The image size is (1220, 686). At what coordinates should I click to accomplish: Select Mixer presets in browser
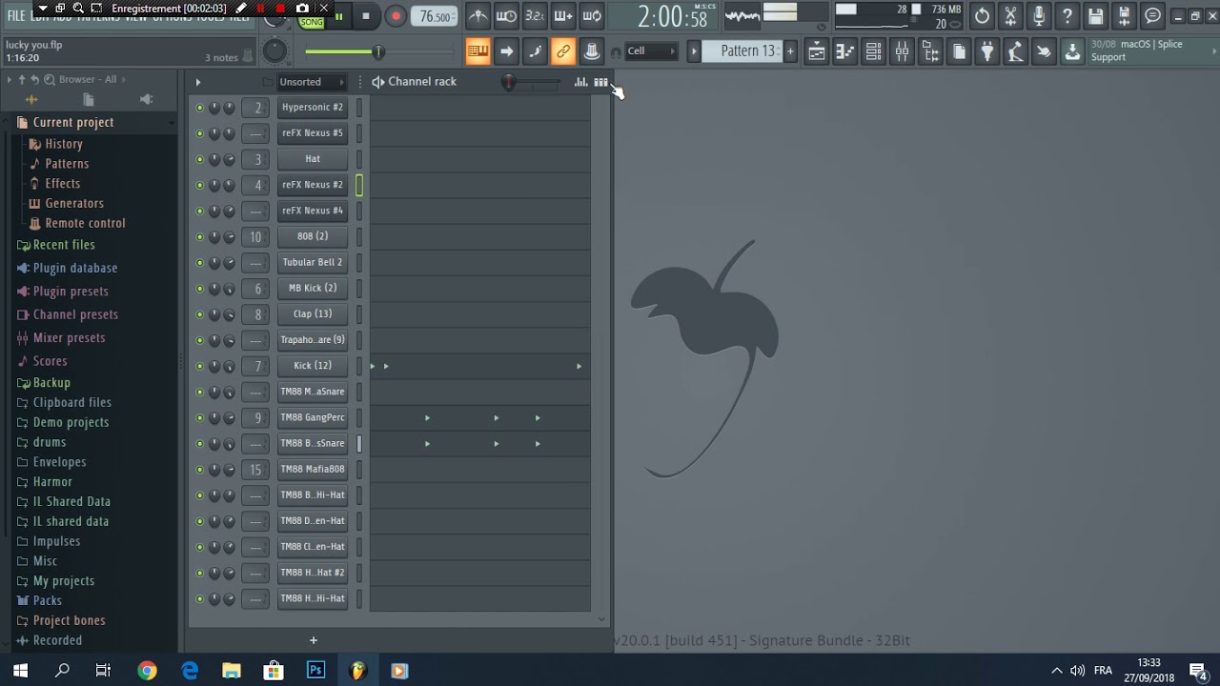[x=69, y=337]
